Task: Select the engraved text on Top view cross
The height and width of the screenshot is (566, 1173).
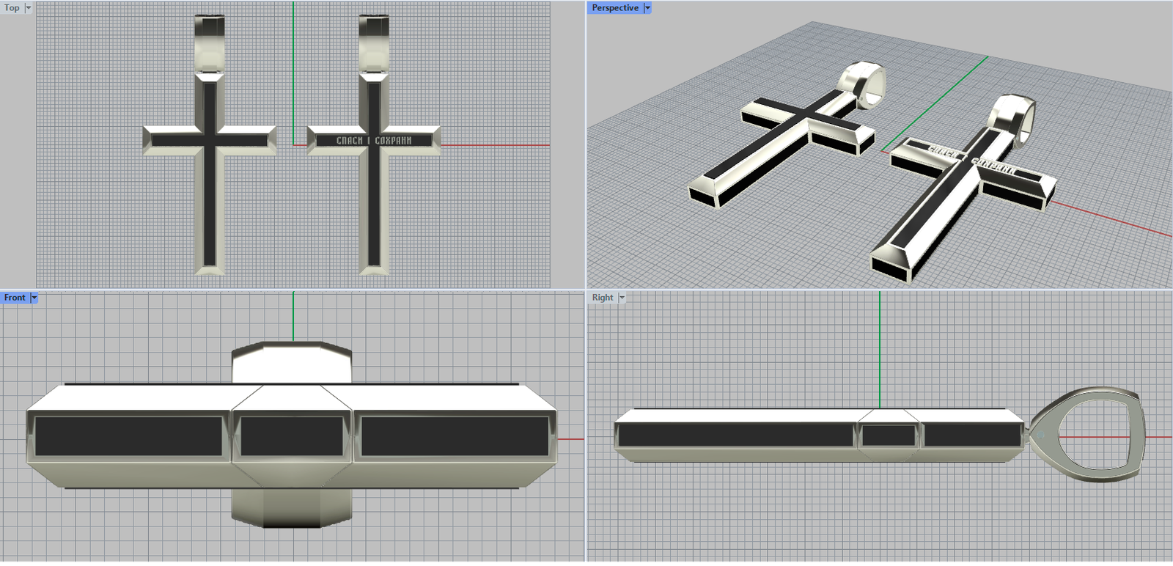Action: (x=374, y=140)
